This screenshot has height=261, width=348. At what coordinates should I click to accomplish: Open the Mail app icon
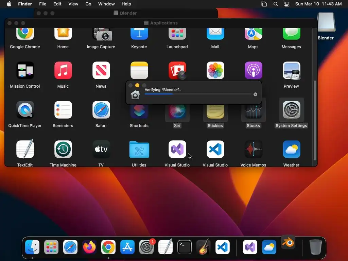[215, 34]
